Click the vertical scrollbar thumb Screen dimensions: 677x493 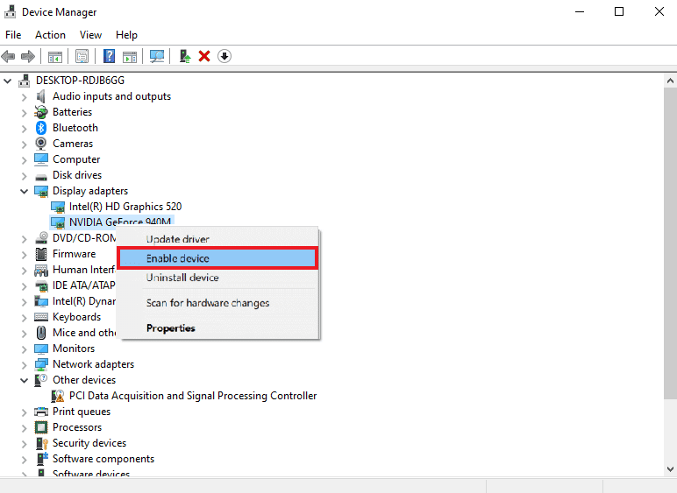pos(670,243)
